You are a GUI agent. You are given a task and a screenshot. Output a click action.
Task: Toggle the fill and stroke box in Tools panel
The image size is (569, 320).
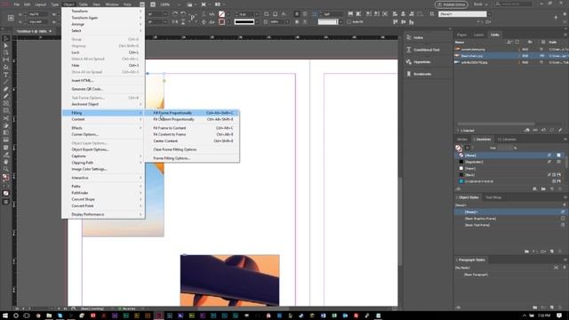pos(6,177)
